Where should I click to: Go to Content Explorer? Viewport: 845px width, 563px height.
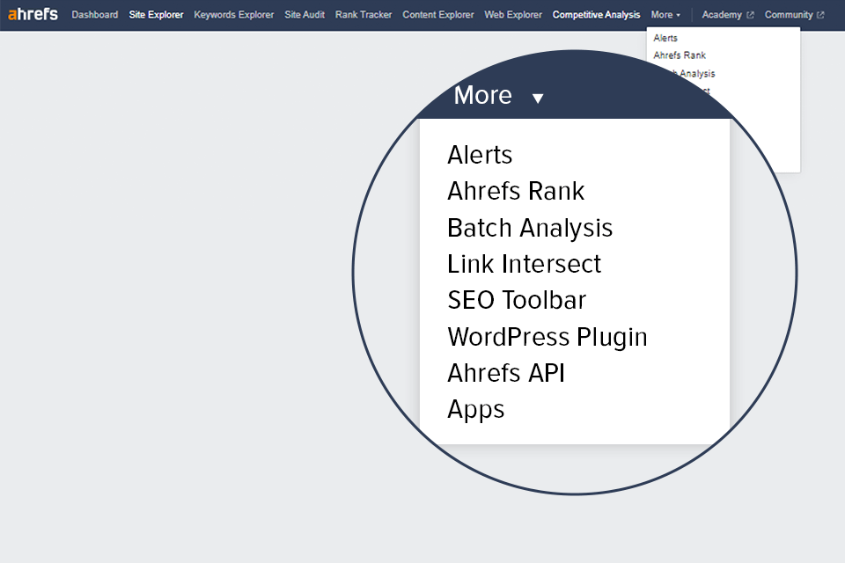[438, 15]
